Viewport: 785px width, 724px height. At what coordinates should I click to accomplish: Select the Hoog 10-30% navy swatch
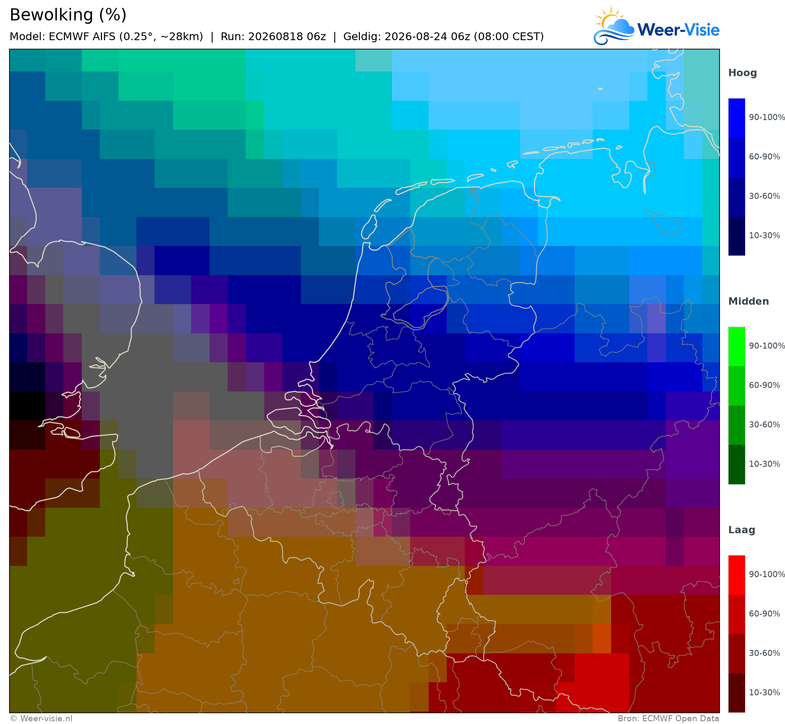(736, 236)
